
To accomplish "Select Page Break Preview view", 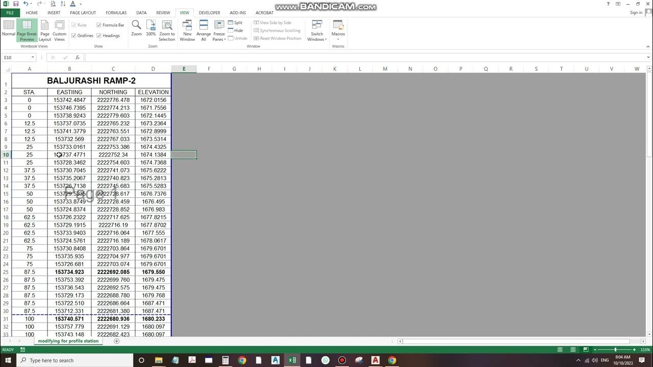I will pos(27,30).
